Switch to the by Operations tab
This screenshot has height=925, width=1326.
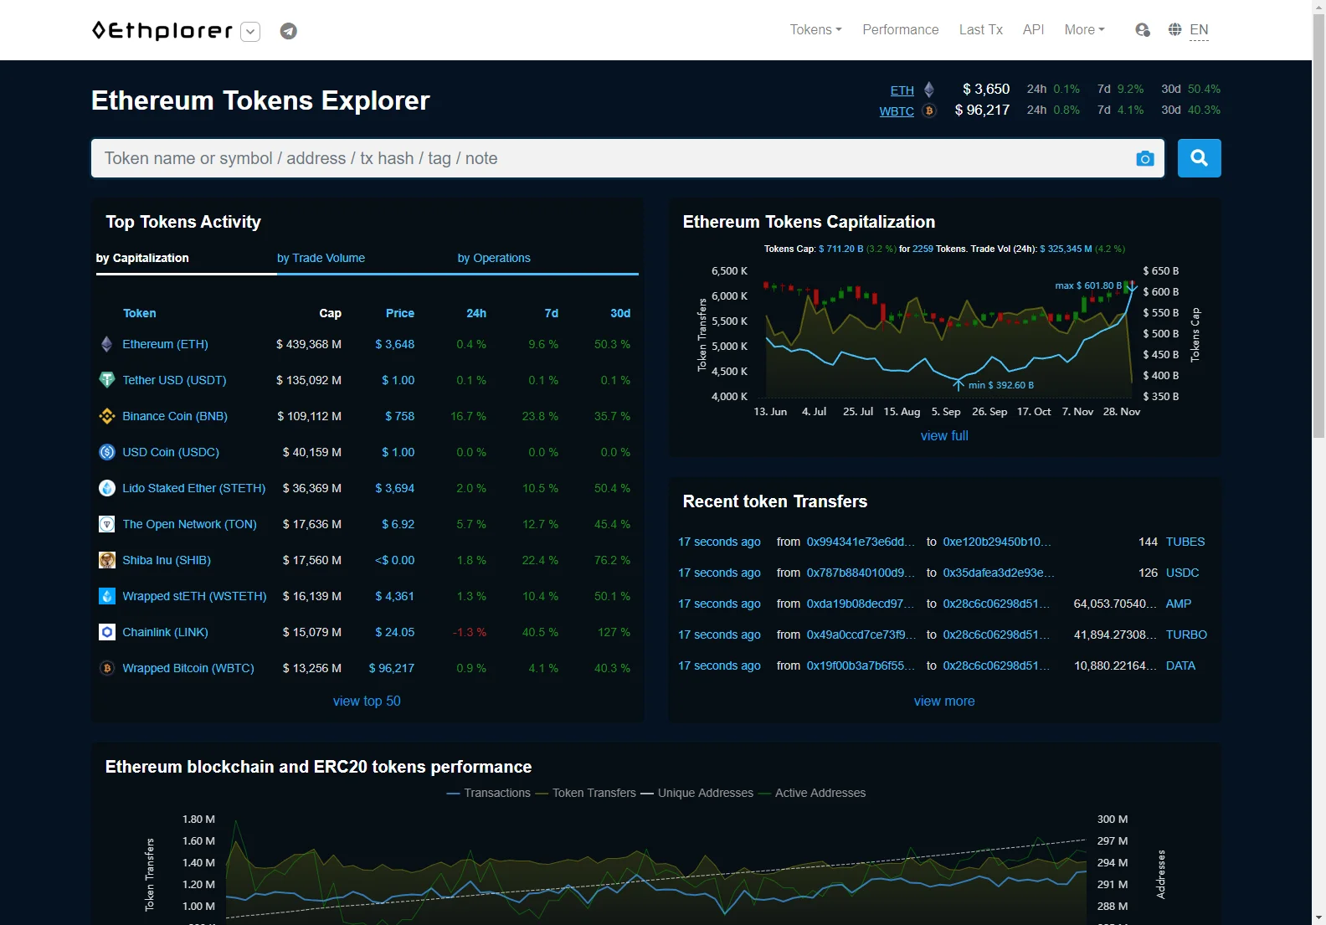point(494,258)
